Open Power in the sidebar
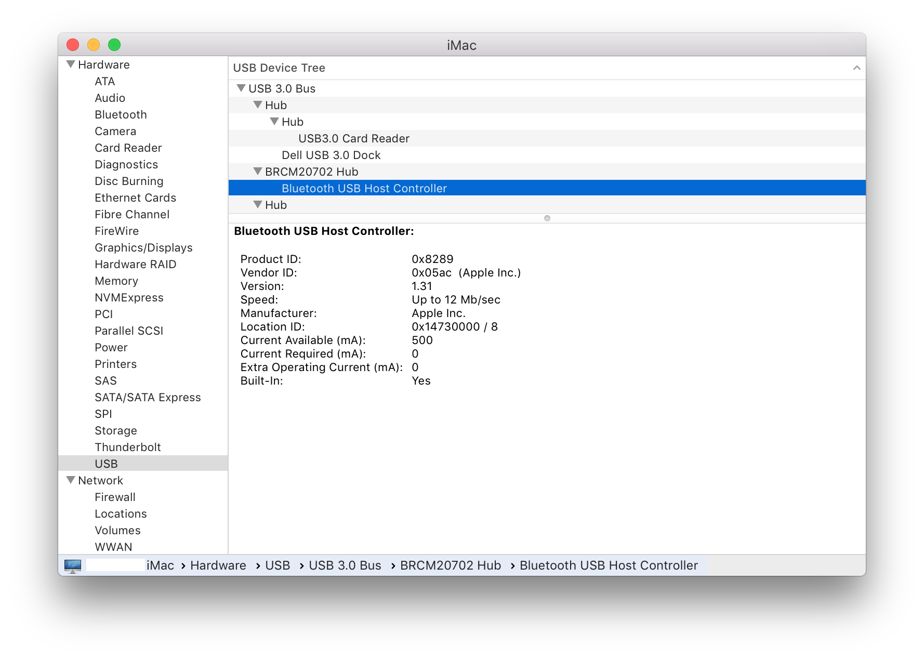924x659 pixels. [143, 348]
